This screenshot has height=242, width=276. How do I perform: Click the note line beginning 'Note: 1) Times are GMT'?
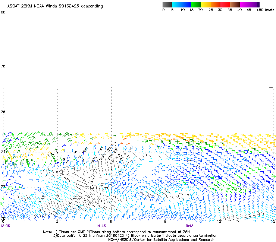(x=116, y=232)
